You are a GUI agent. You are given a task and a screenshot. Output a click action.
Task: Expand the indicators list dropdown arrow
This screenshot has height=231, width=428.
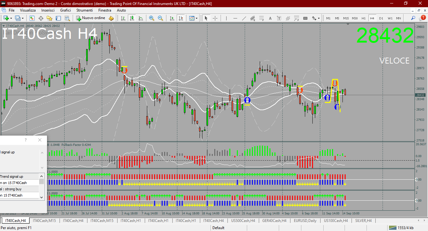point(197,18)
